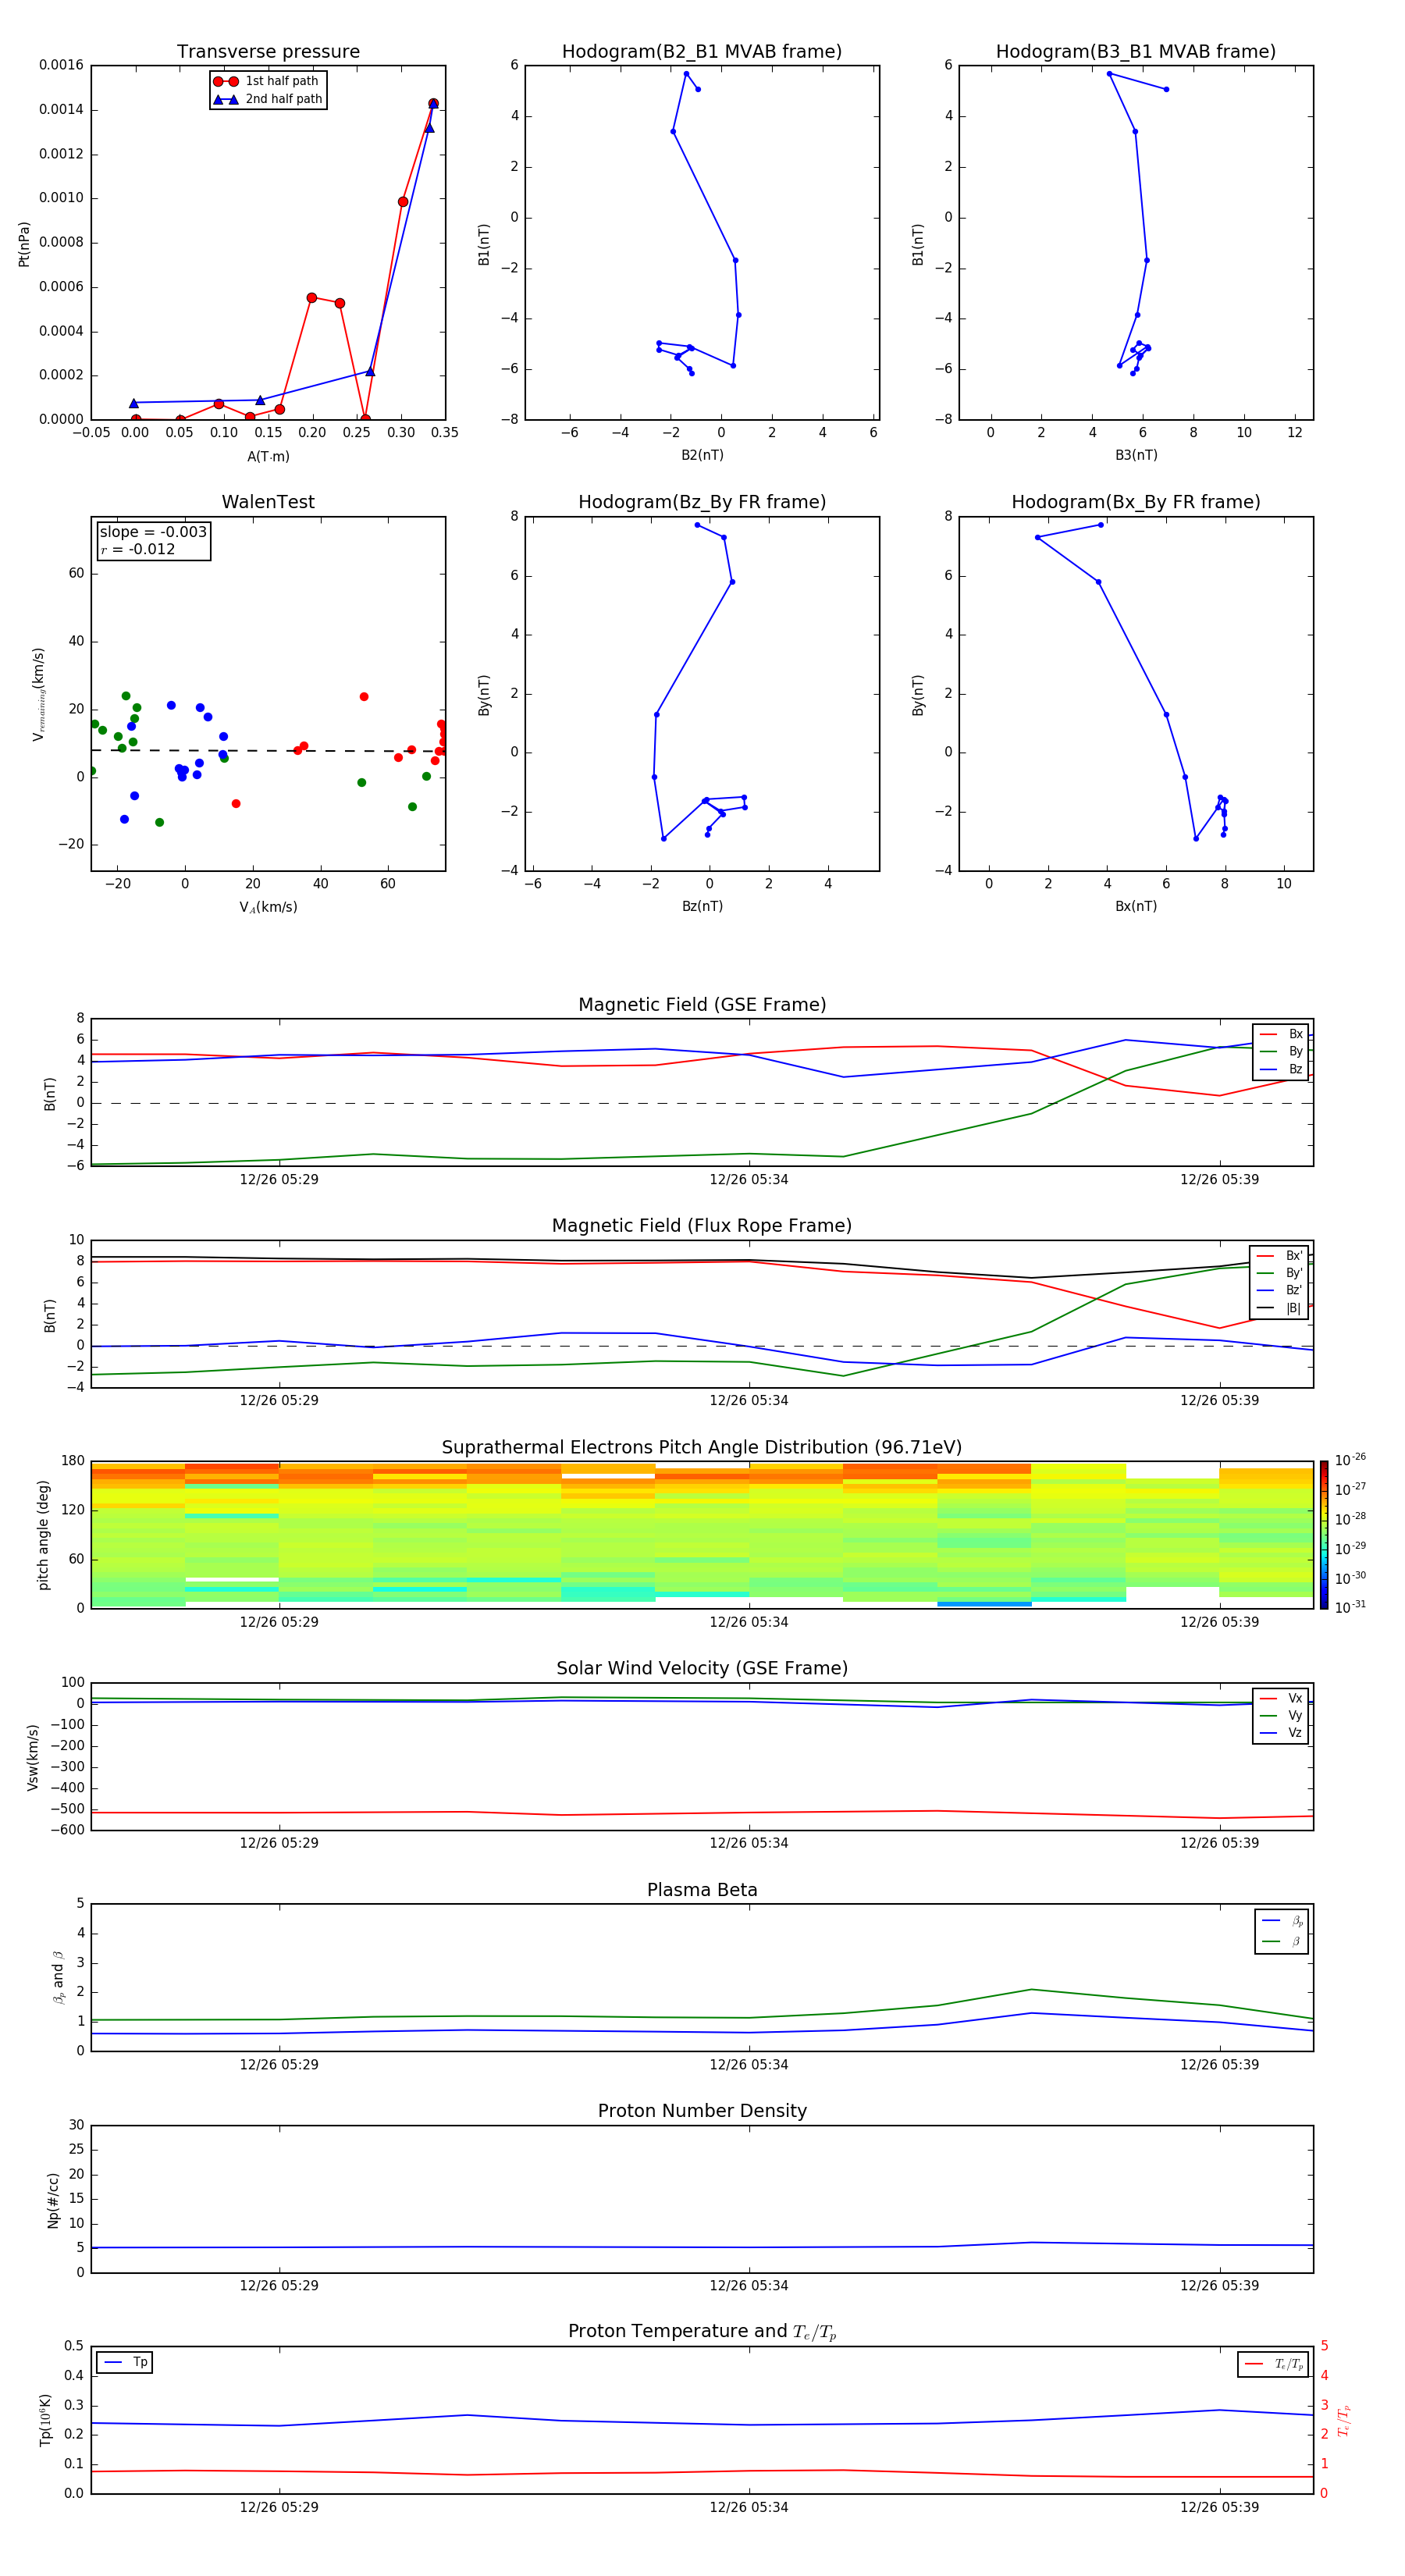
Task: Click 'slope = -0.003' annotation text
Action: pos(153,532)
